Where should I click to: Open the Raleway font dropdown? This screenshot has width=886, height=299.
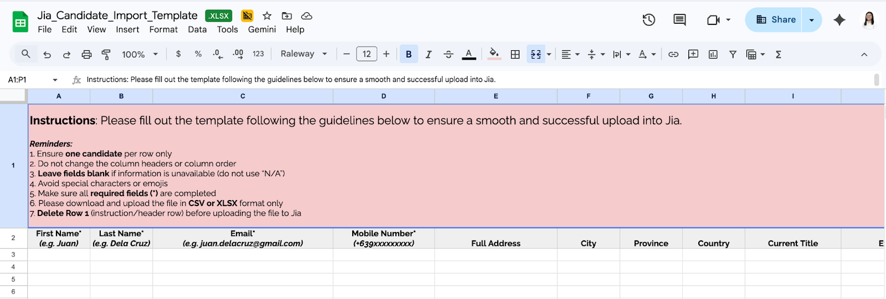[303, 54]
